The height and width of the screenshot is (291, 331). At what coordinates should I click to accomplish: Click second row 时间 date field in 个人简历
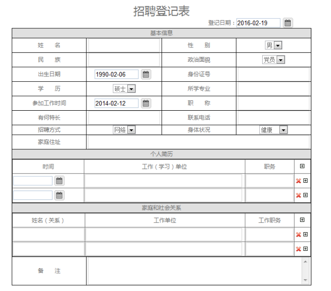[33, 195]
